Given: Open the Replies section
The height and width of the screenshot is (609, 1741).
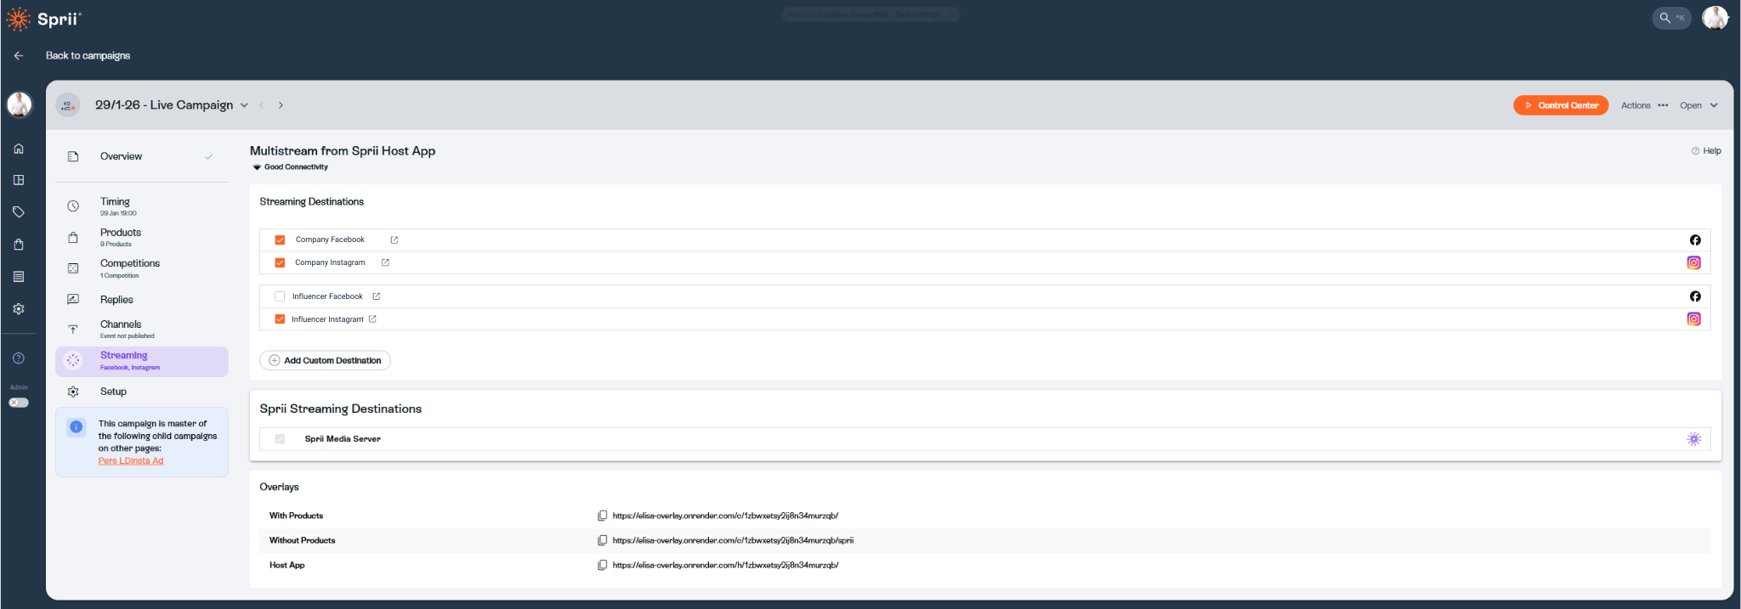Looking at the screenshot, I should pyautogui.click(x=141, y=299).
